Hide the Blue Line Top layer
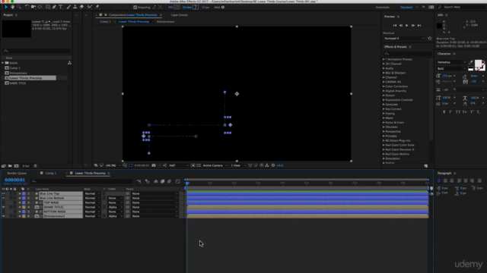The height and width of the screenshot is (273, 487). 3,194
